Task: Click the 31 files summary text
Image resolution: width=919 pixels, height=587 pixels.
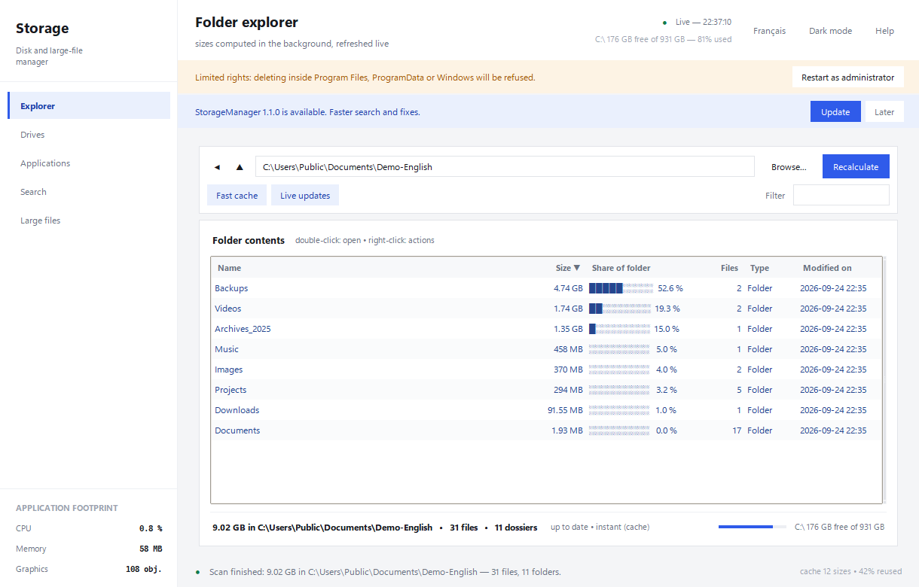Action: [x=464, y=528]
